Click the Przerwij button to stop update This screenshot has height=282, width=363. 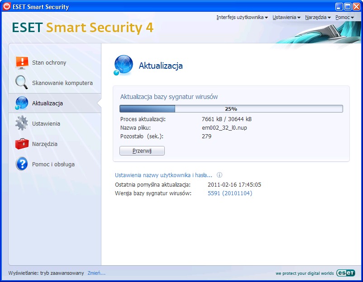click(142, 150)
